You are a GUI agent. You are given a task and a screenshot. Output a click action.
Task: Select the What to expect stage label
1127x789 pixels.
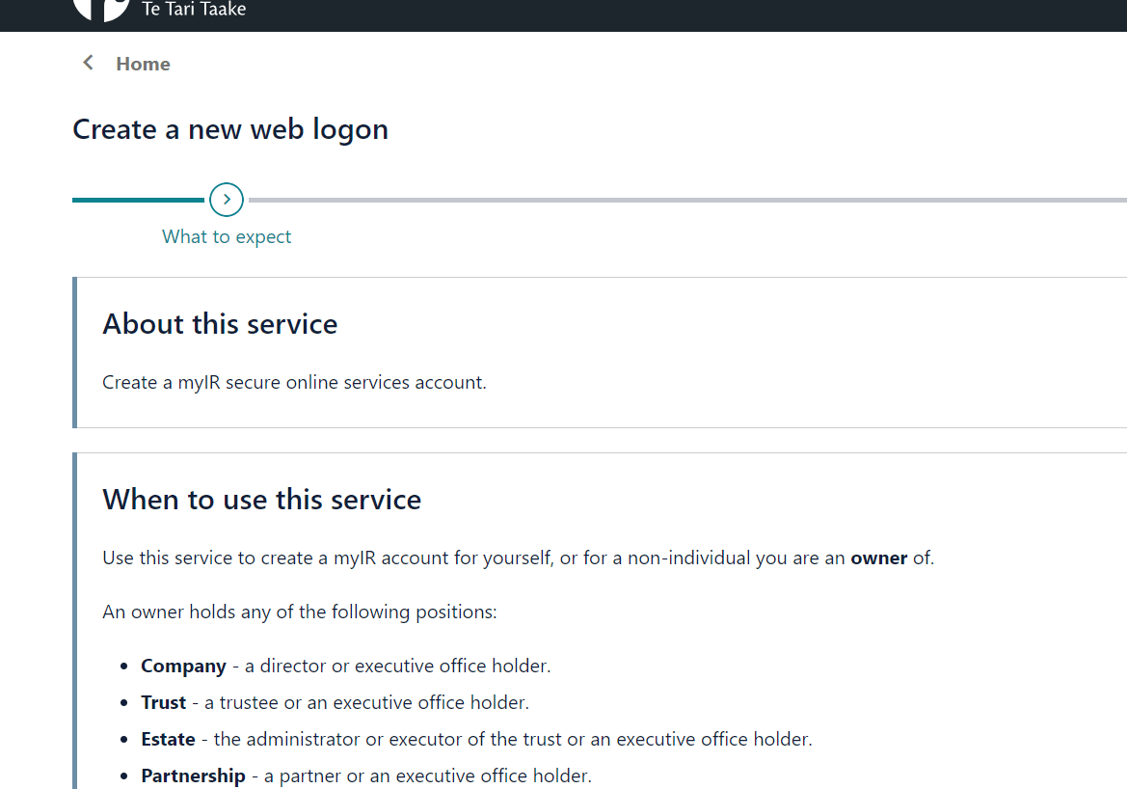coord(226,236)
